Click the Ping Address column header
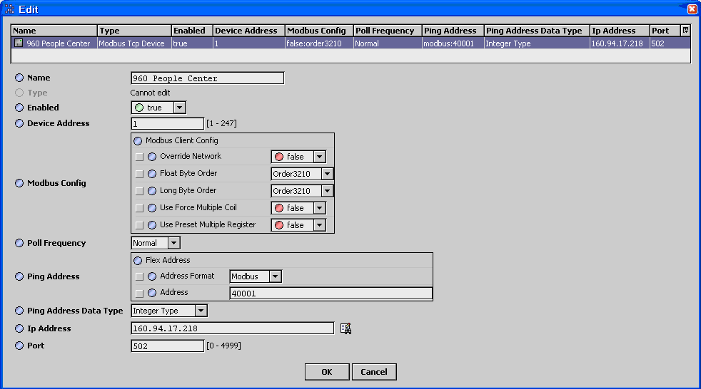The image size is (701, 389). pos(451,31)
